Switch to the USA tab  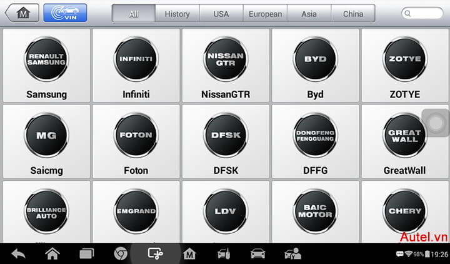click(x=221, y=14)
